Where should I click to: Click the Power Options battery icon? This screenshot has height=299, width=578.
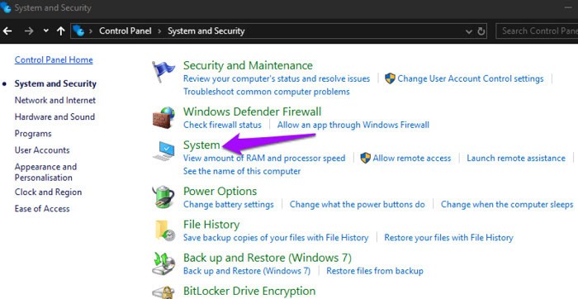coord(163,197)
